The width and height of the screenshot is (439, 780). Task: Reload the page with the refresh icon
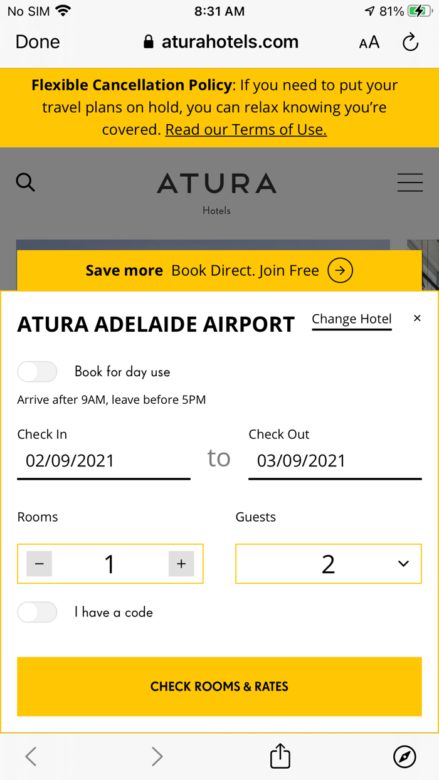pyautogui.click(x=411, y=42)
